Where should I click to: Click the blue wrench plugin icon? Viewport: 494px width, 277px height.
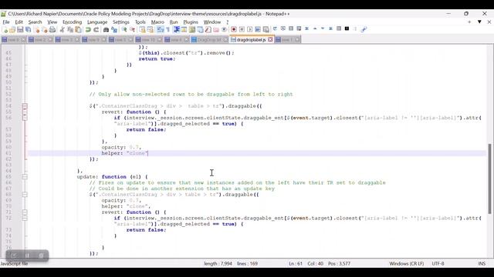point(364,29)
